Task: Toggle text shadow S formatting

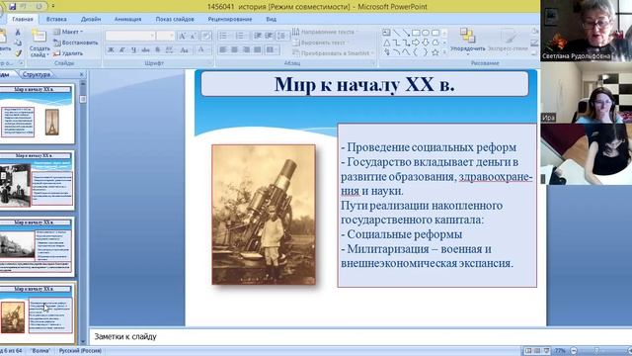Action: point(158,50)
